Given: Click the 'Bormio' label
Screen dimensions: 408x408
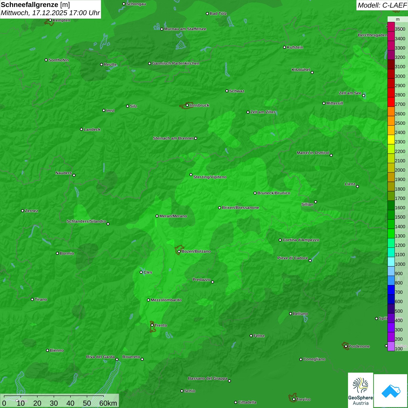Looking at the screenshot, I should click(x=67, y=253).
